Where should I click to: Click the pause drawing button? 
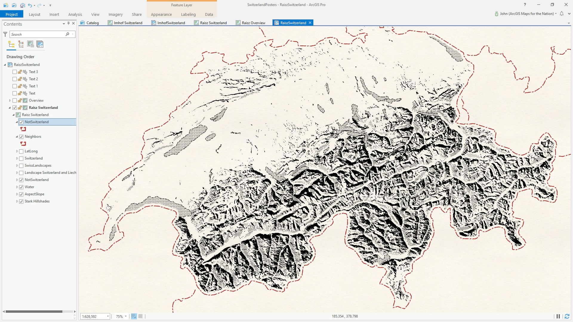(x=558, y=316)
